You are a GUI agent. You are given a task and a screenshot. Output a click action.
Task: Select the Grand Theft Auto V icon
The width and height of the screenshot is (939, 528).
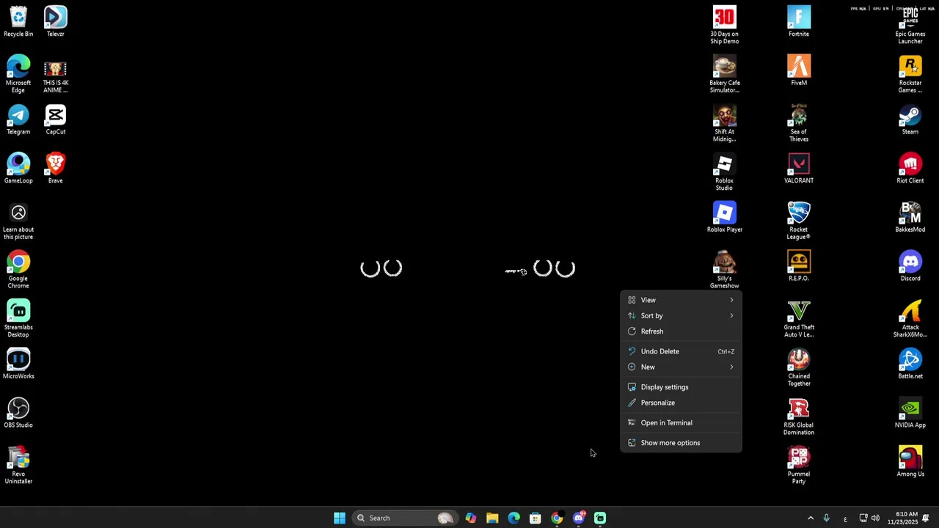click(799, 318)
